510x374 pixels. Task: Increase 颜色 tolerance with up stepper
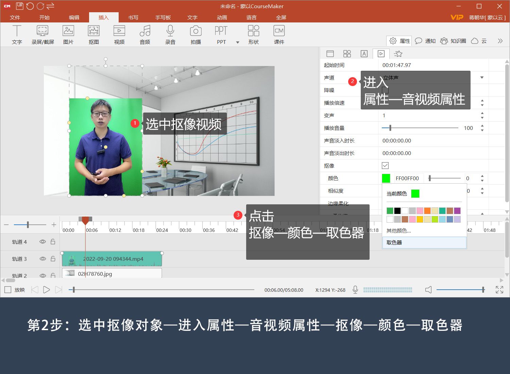[482, 176]
